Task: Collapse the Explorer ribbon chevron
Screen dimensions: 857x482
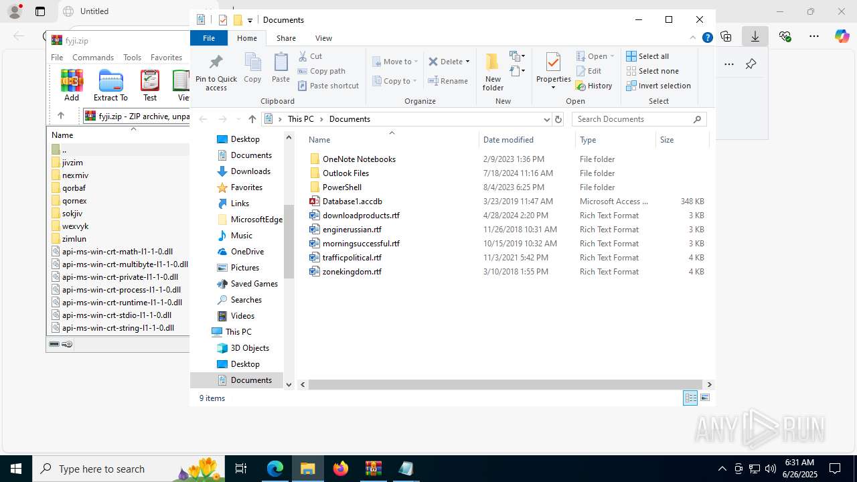Action: click(693, 38)
